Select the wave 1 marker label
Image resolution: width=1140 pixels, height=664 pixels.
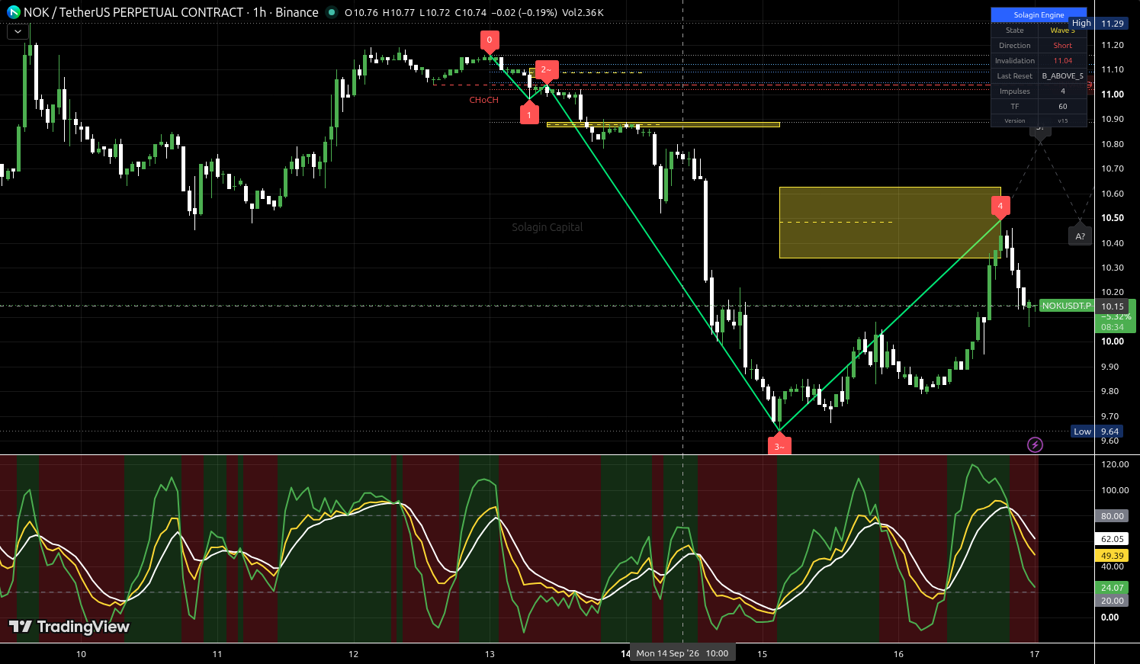coord(529,114)
